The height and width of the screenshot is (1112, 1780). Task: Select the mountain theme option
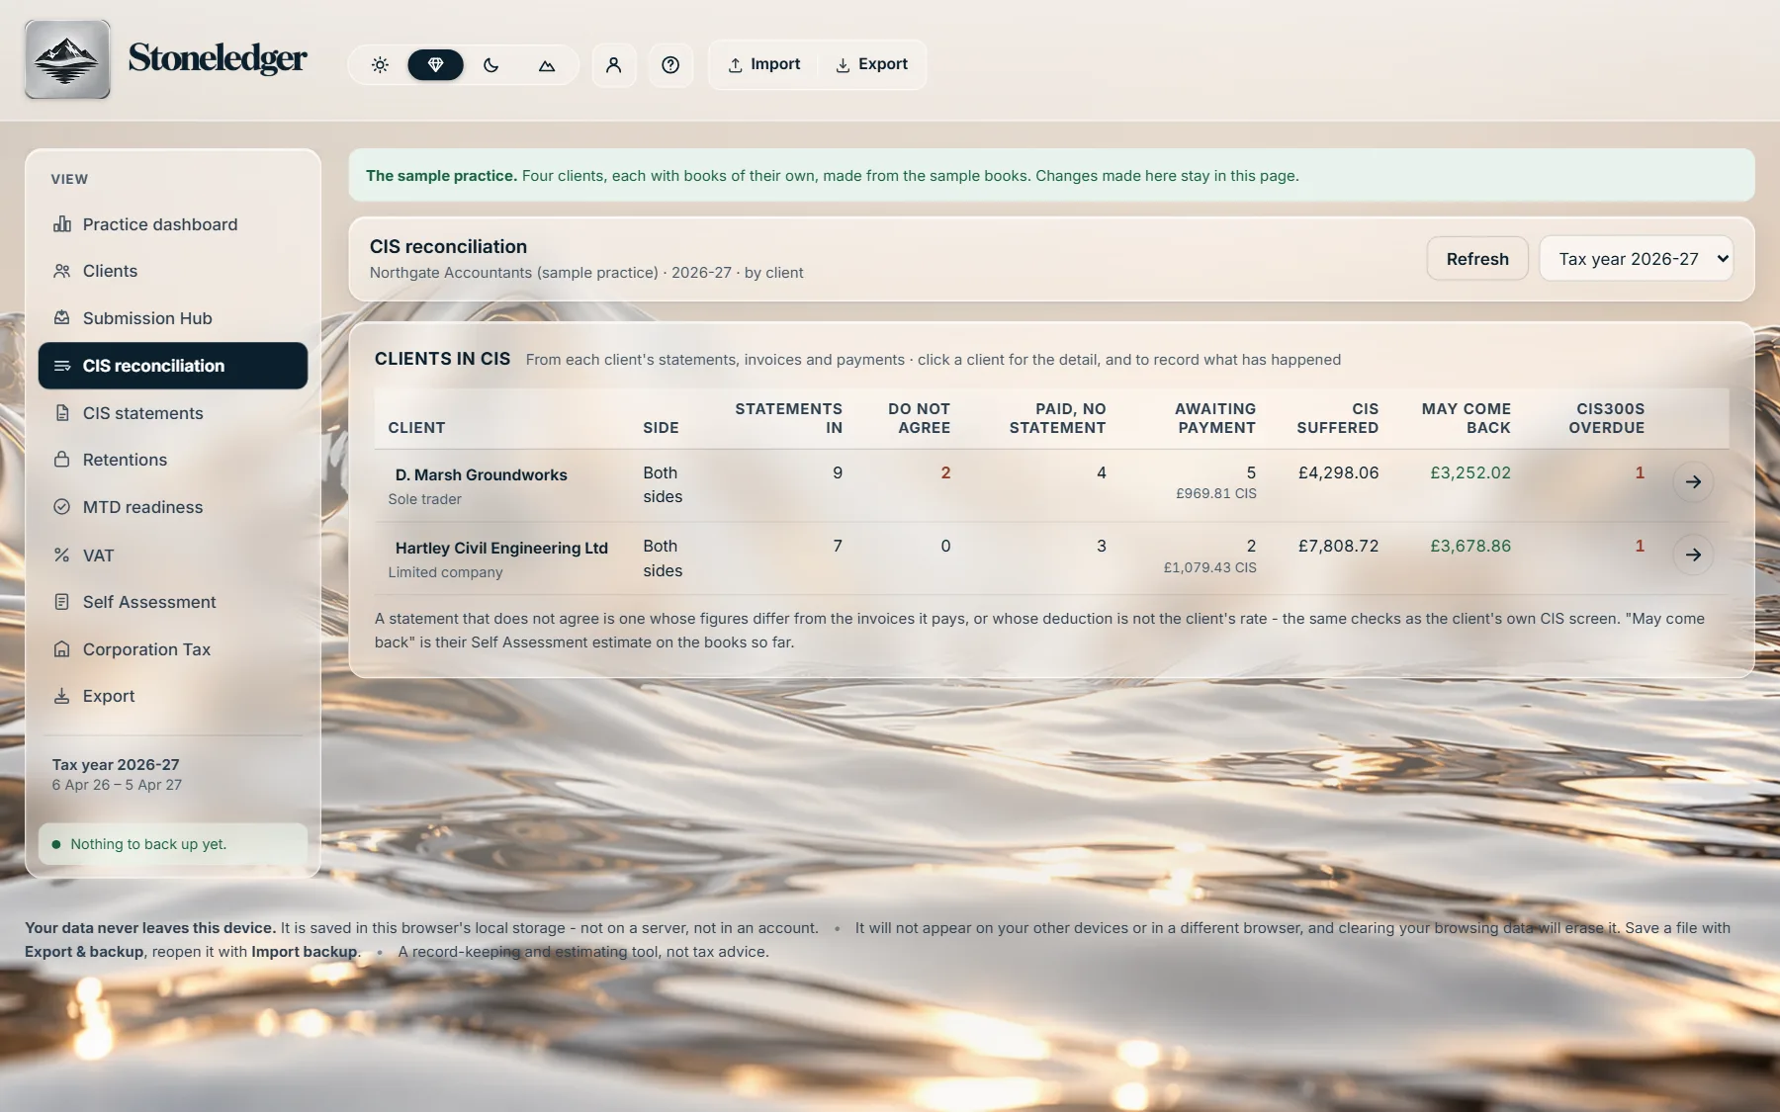pyautogui.click(x=547, y=65)
